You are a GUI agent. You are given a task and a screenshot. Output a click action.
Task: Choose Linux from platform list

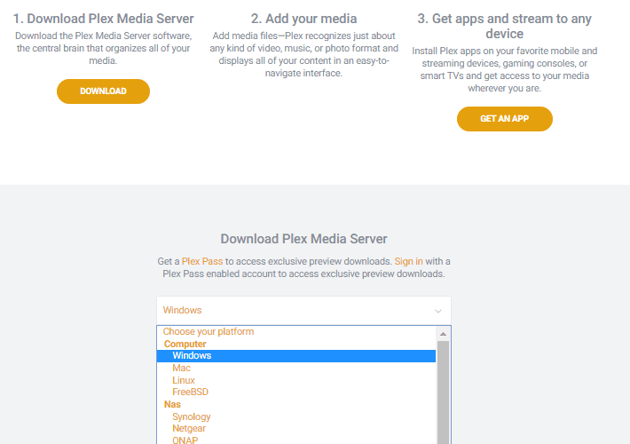pos(296,380)
